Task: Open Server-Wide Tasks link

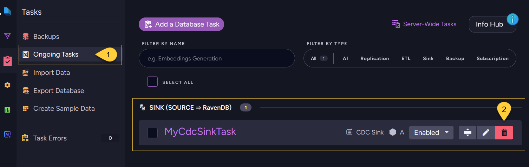Action: click(x=424, y=24)
